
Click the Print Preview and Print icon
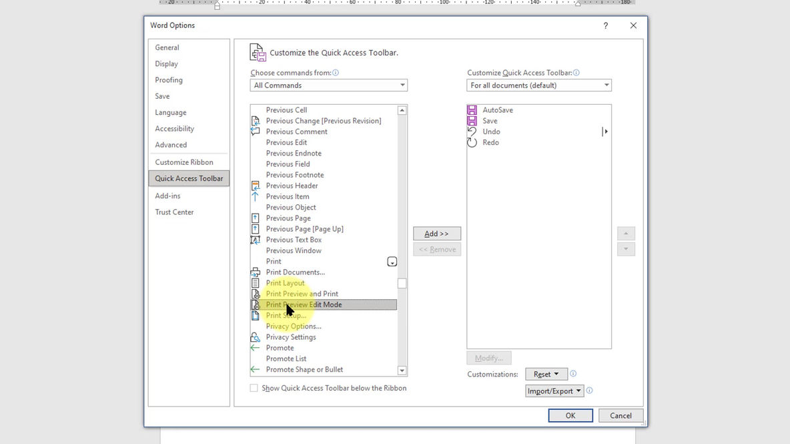pos(256,294)
